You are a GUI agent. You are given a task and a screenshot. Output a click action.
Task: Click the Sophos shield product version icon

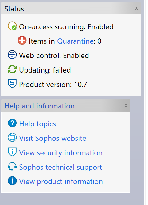(x=12, y=83)
